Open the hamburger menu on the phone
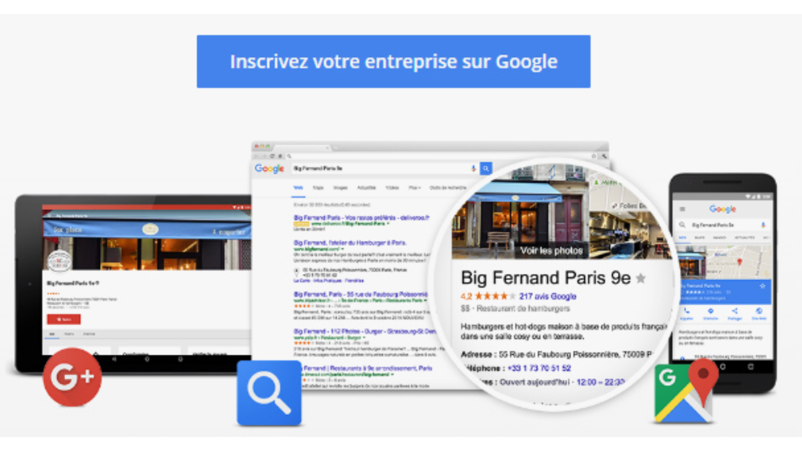Image resolution: width=802 pixels, height=451 pixels. pyautogui.click(x=683, y=209)
